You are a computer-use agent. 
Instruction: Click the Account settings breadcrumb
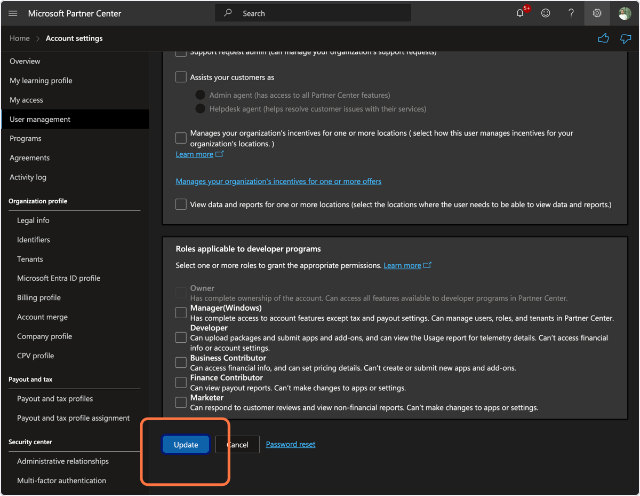(74, 38)
